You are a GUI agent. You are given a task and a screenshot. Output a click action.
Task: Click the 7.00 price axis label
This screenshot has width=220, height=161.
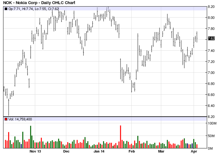point(211,73)
